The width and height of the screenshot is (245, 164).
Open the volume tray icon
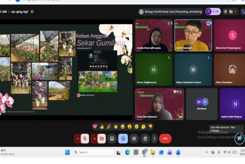click(229, 152)
